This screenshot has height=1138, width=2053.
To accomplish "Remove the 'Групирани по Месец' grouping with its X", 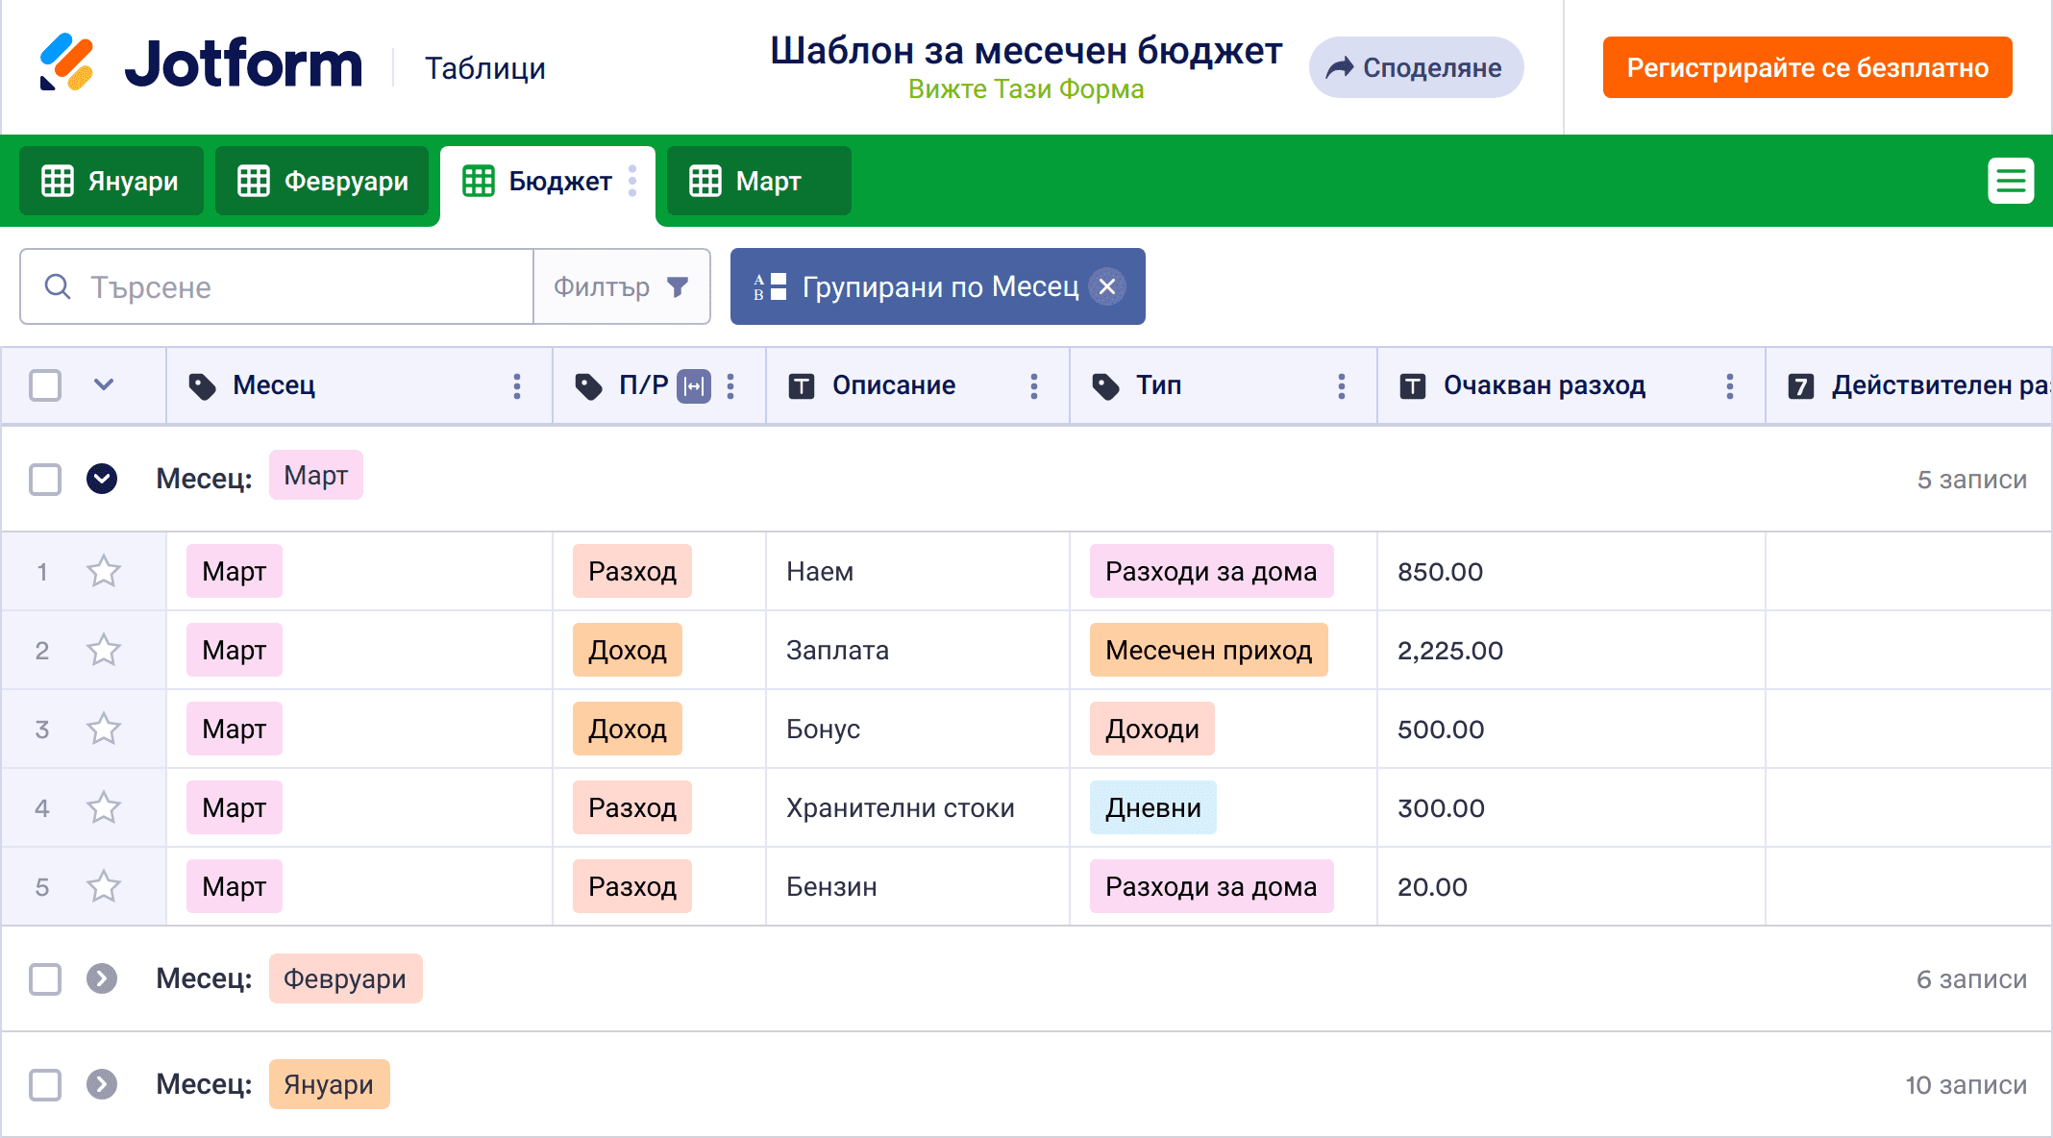I will click(x=1107, y=286).
